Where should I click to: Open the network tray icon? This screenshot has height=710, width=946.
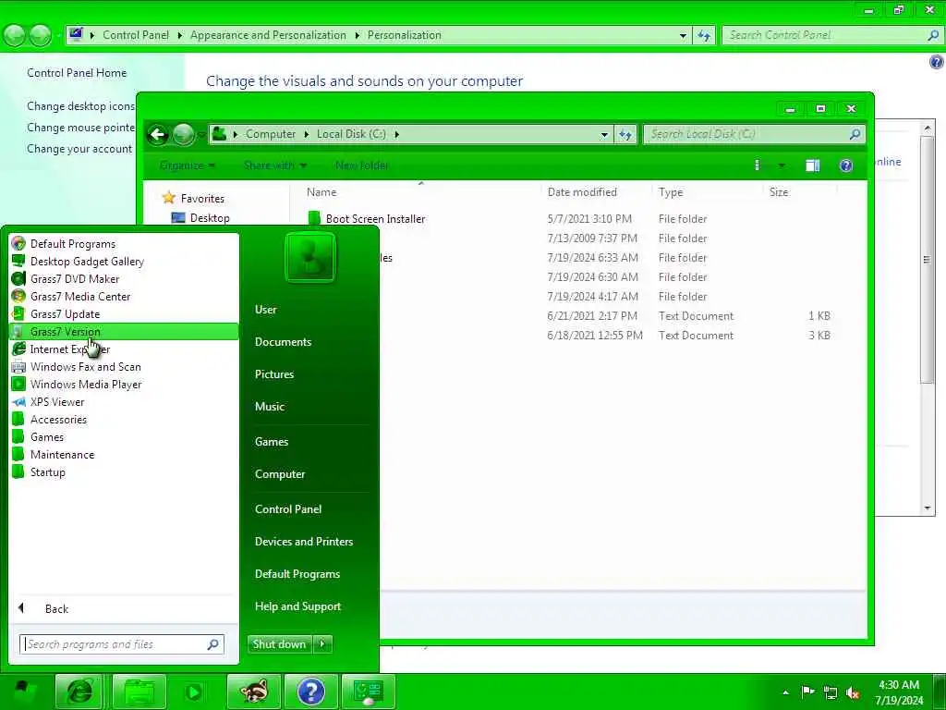click(x=831, y=693)
